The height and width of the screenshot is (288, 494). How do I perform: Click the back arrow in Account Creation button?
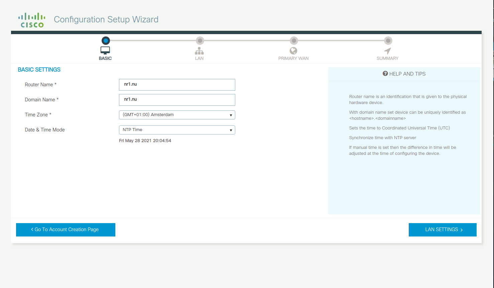coord(32,229)
